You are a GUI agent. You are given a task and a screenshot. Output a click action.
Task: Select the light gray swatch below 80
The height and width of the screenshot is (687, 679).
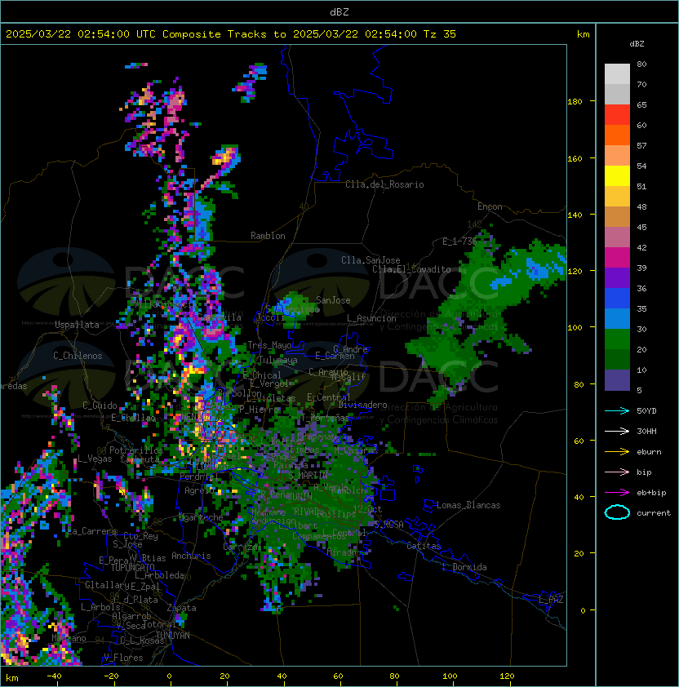(617, 74)
